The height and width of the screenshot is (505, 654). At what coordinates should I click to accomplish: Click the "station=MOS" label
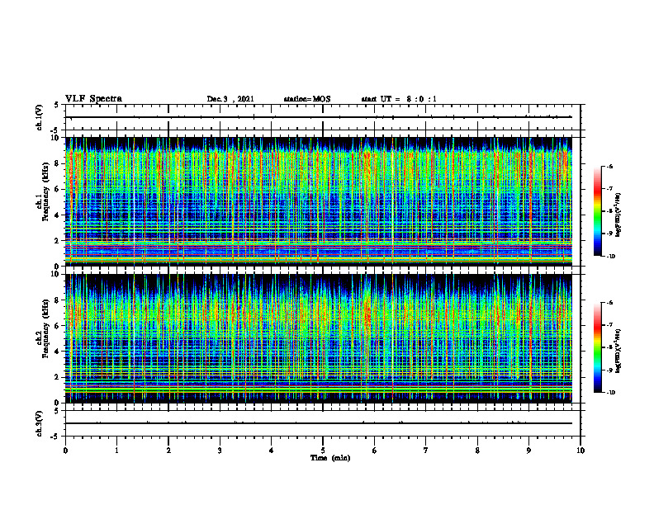[307, 99]
